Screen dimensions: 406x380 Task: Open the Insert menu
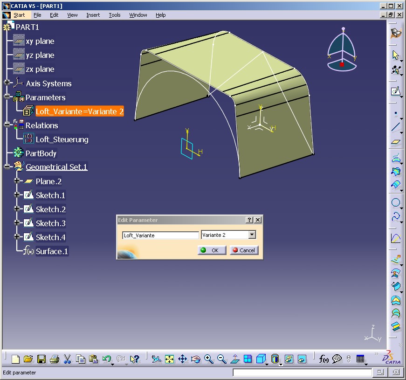[93, 15]
